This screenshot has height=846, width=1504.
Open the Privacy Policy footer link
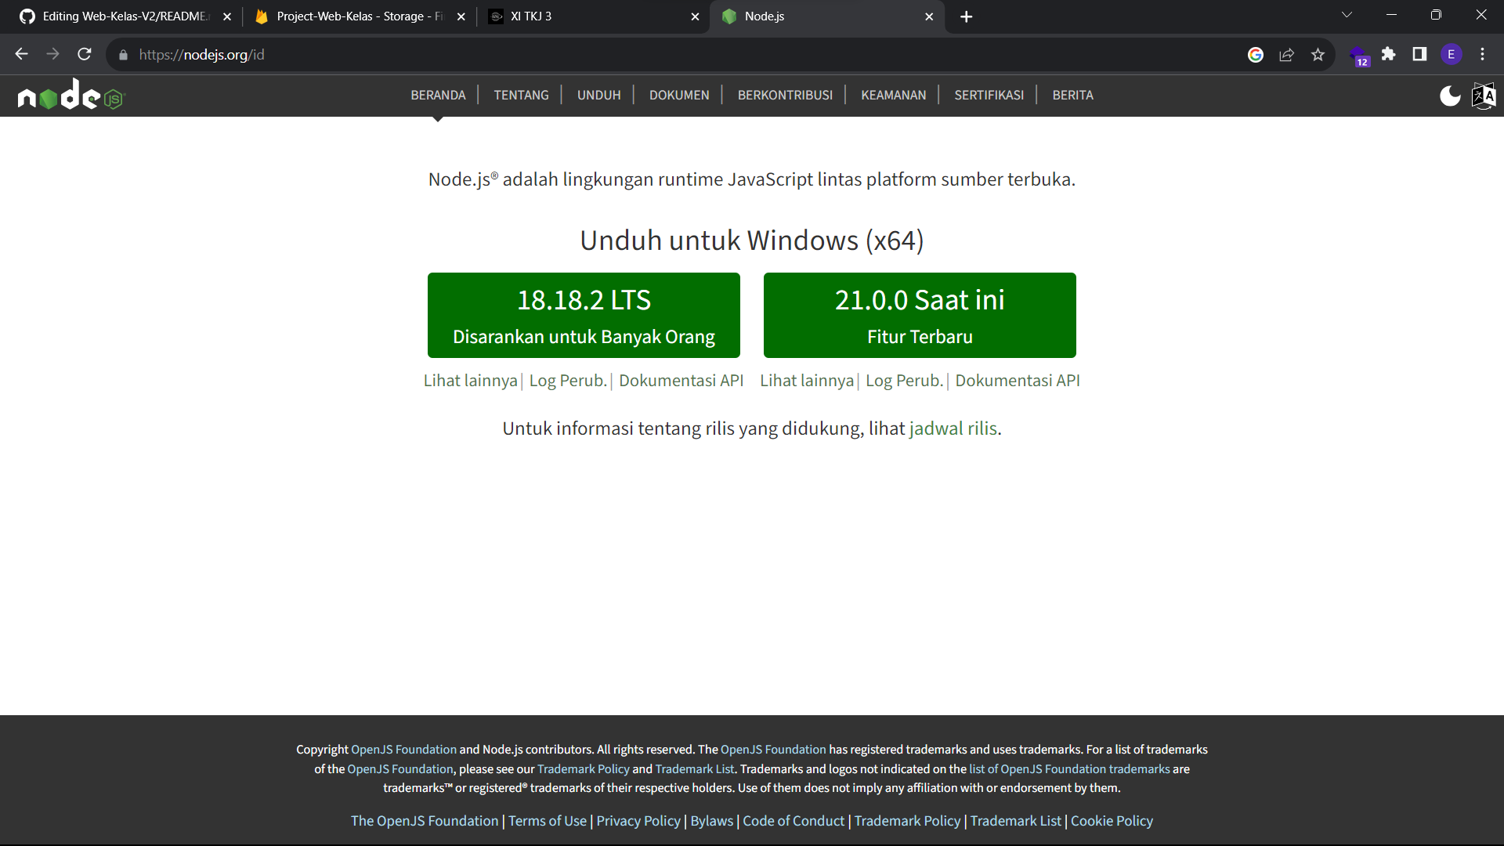coord(638,820)
